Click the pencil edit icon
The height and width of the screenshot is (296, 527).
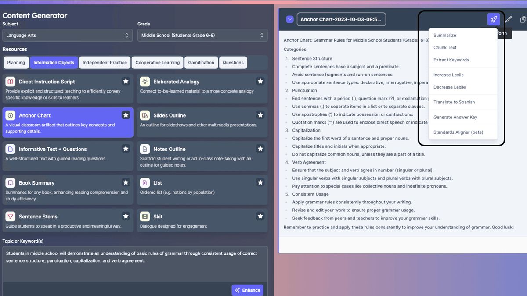[x=509, y=19]
